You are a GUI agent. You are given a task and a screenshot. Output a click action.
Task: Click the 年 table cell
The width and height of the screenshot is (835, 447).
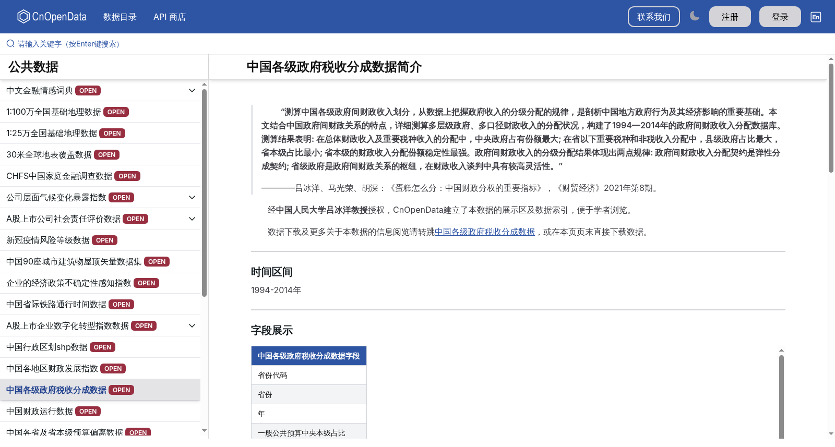pyautogui.click(x=309, y=414)
